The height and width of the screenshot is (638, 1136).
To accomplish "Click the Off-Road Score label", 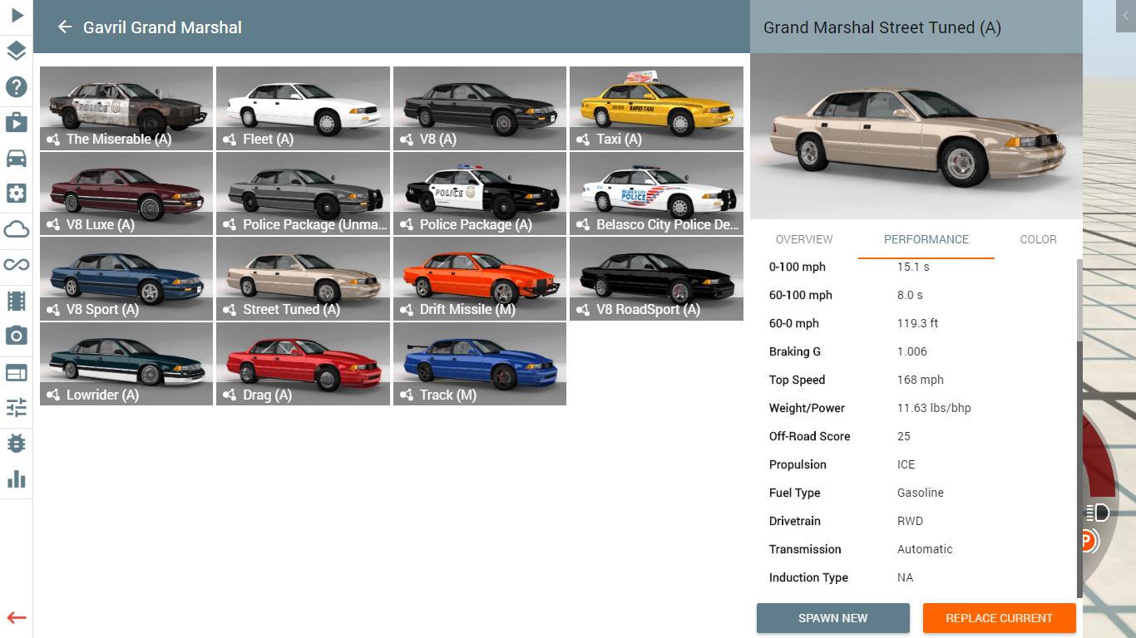I will pos(810,436).
